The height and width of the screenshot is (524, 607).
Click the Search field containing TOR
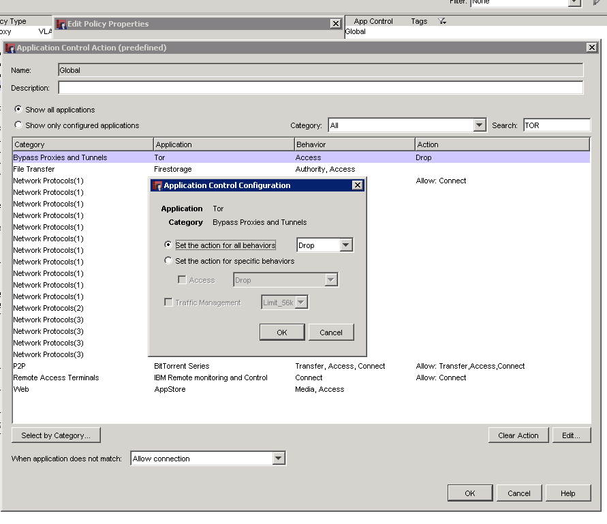556,125
